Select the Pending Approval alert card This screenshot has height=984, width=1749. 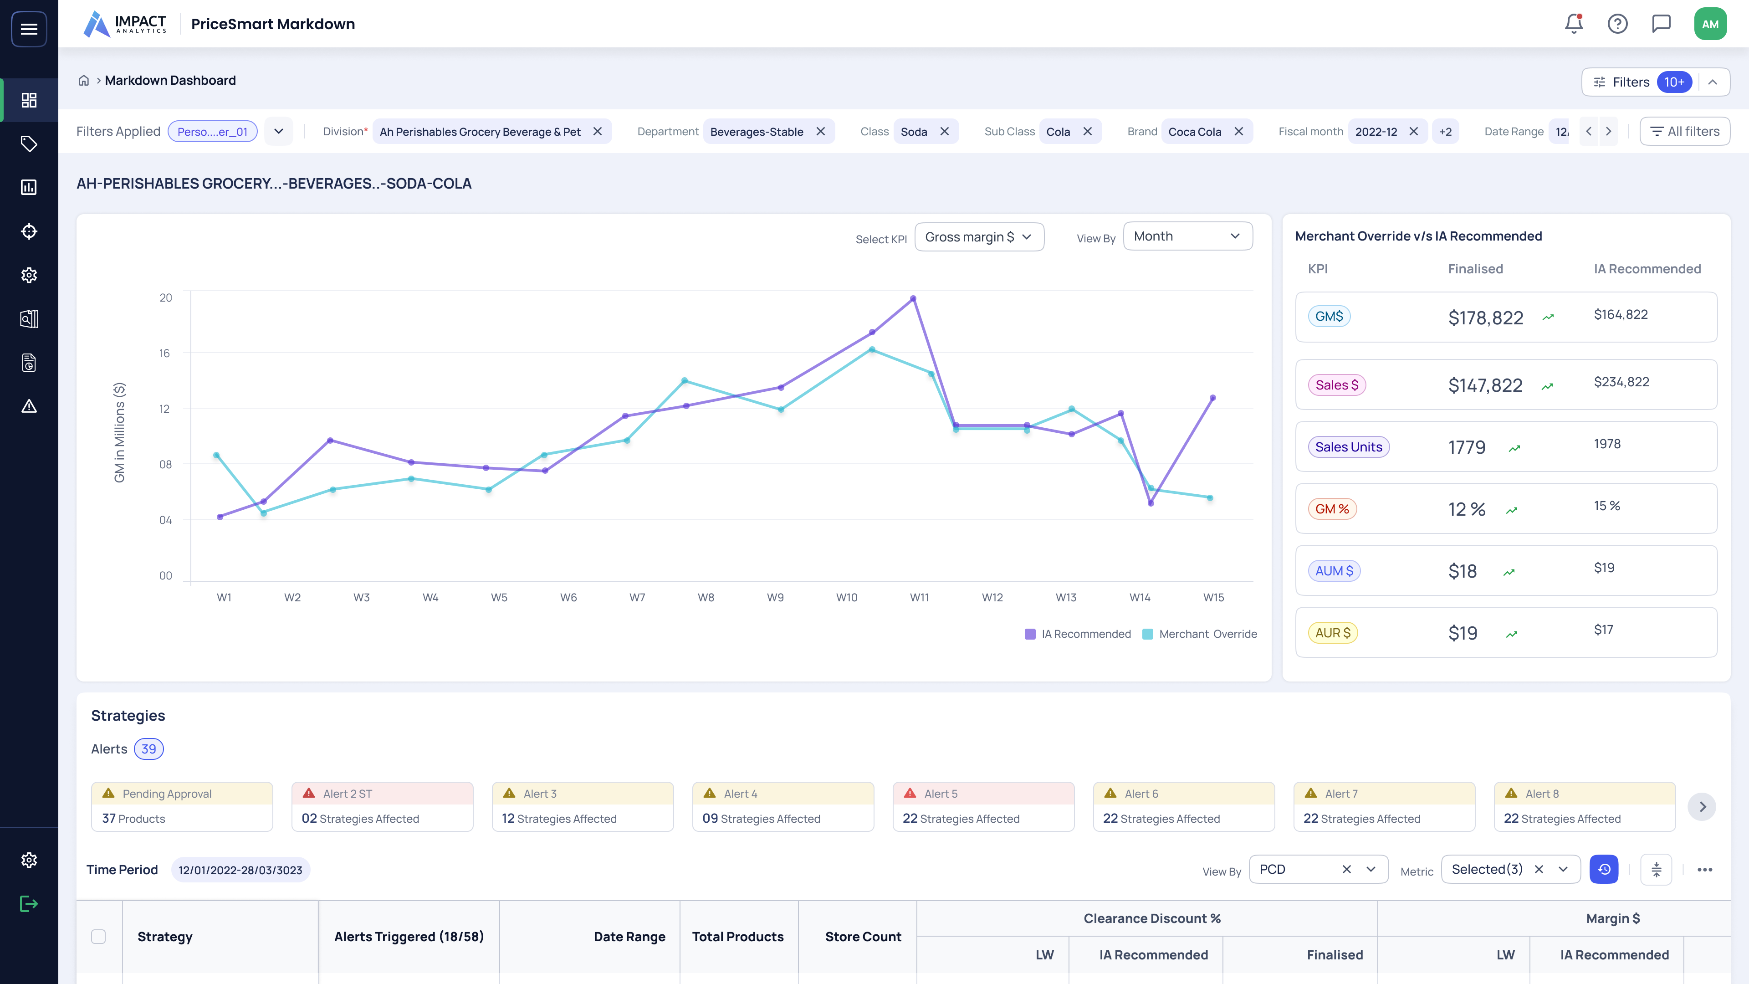(182, 806)
